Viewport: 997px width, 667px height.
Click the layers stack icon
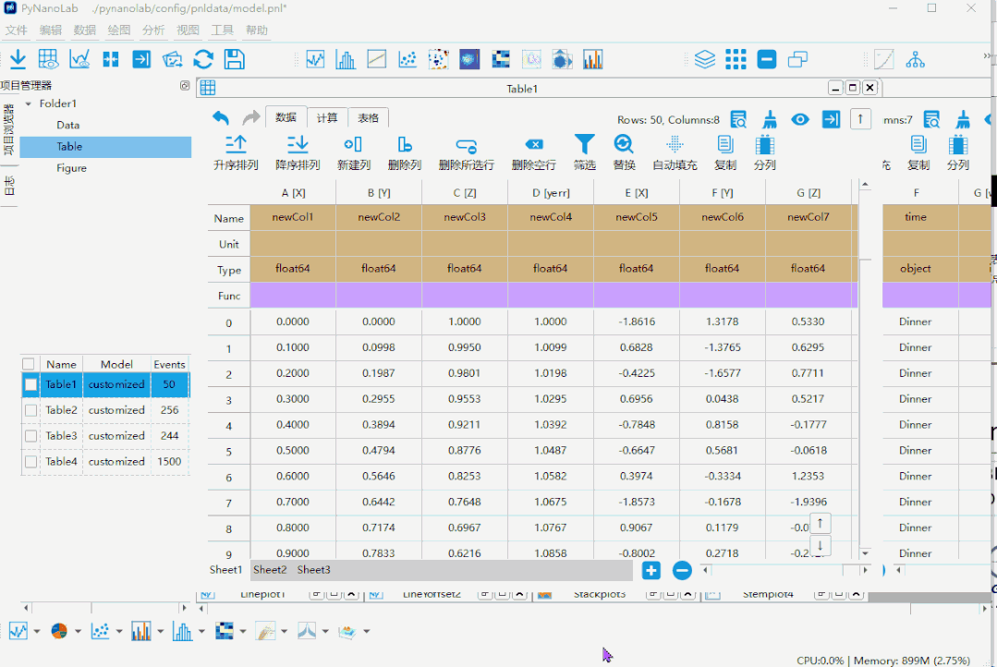coord(704,59)
